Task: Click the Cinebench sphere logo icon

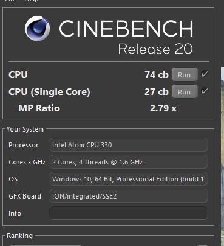Action: click(38, 29)
